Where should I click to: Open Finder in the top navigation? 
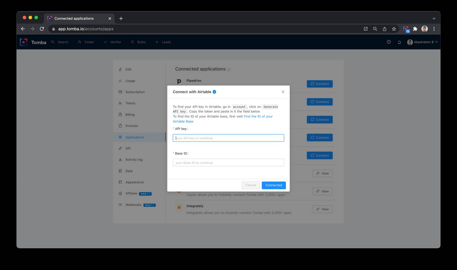point(86,42)
